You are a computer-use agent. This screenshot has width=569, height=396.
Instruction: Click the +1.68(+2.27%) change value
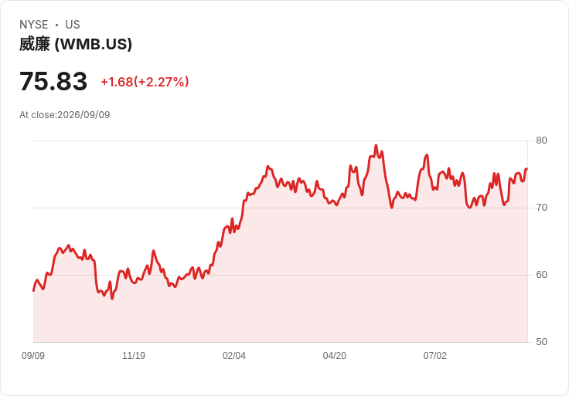point(145,82)
